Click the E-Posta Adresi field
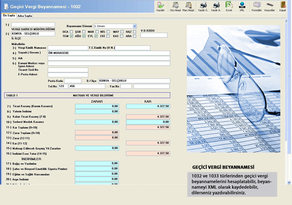This screenshot has height=205, width=292. pyautogui.click(x=68, y=75)
